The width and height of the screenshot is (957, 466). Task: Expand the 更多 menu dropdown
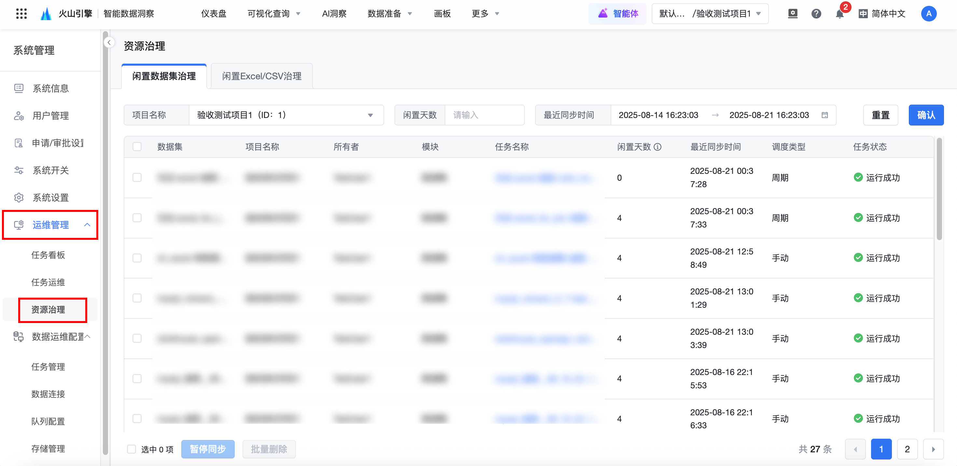point(485,14)
